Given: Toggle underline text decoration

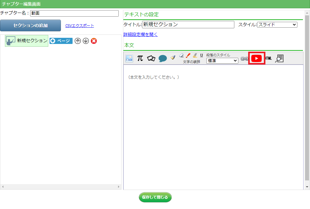Looking at the screenshot, I should point(201,55).
